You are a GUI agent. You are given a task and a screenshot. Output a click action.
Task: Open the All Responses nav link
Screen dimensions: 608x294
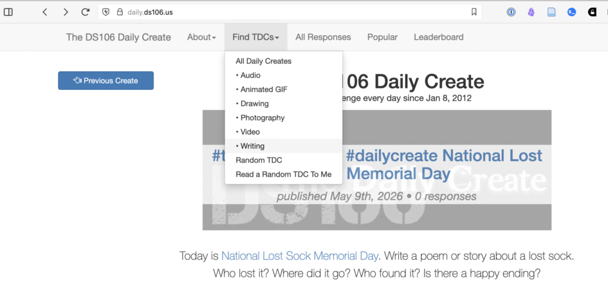[323, 37]
